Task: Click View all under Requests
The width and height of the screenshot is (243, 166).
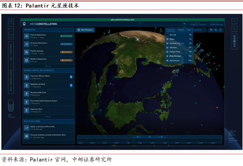Action: click(48, 66)
